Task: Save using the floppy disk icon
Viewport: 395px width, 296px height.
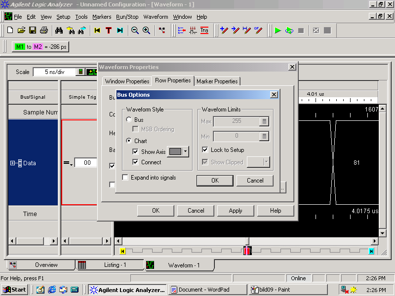Action: tap(33, 31)
